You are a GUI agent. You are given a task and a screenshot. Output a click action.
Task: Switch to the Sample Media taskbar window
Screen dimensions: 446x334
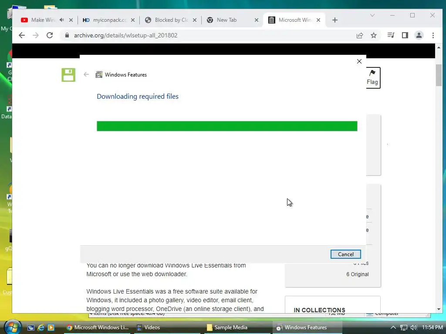[x=237, y=327]
